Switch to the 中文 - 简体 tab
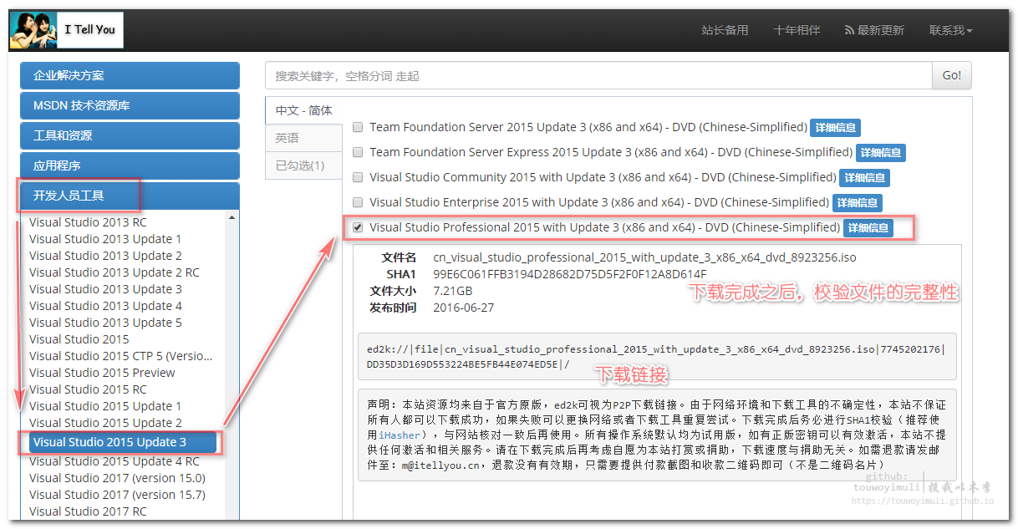This screenshot has width=1018, height=529. [303, 110]
